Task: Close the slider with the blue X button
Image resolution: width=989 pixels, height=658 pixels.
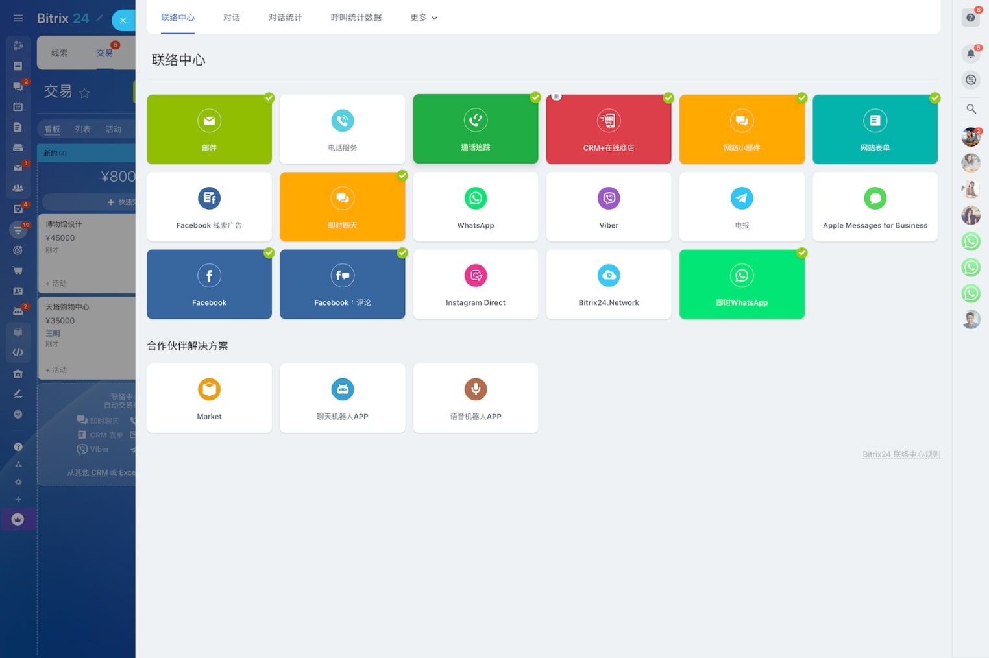Action: (123, 20)
